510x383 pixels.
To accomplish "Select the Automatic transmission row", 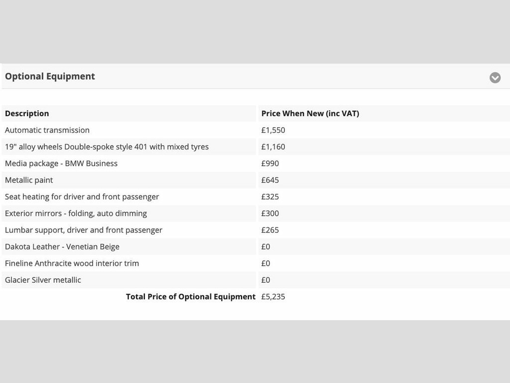I will tap(47, 130).
